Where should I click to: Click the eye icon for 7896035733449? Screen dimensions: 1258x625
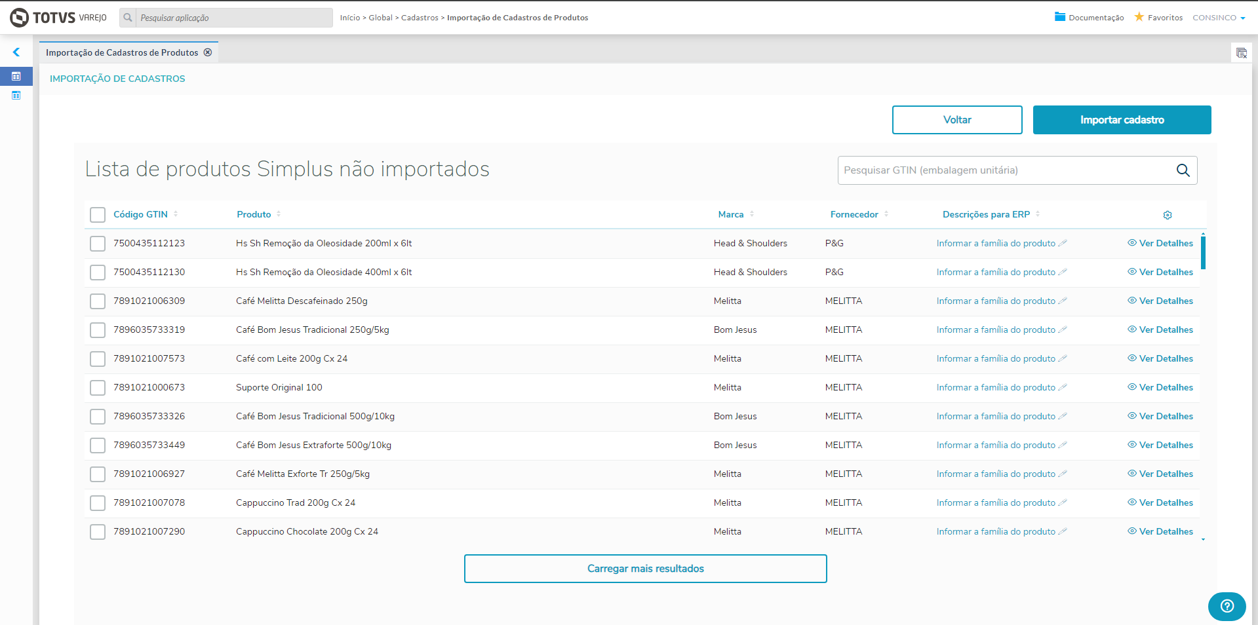click(1132, 445)
